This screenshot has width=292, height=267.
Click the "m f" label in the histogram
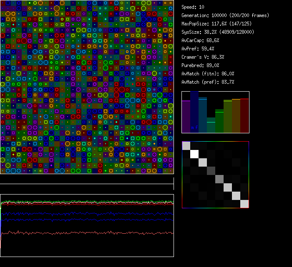194,127
